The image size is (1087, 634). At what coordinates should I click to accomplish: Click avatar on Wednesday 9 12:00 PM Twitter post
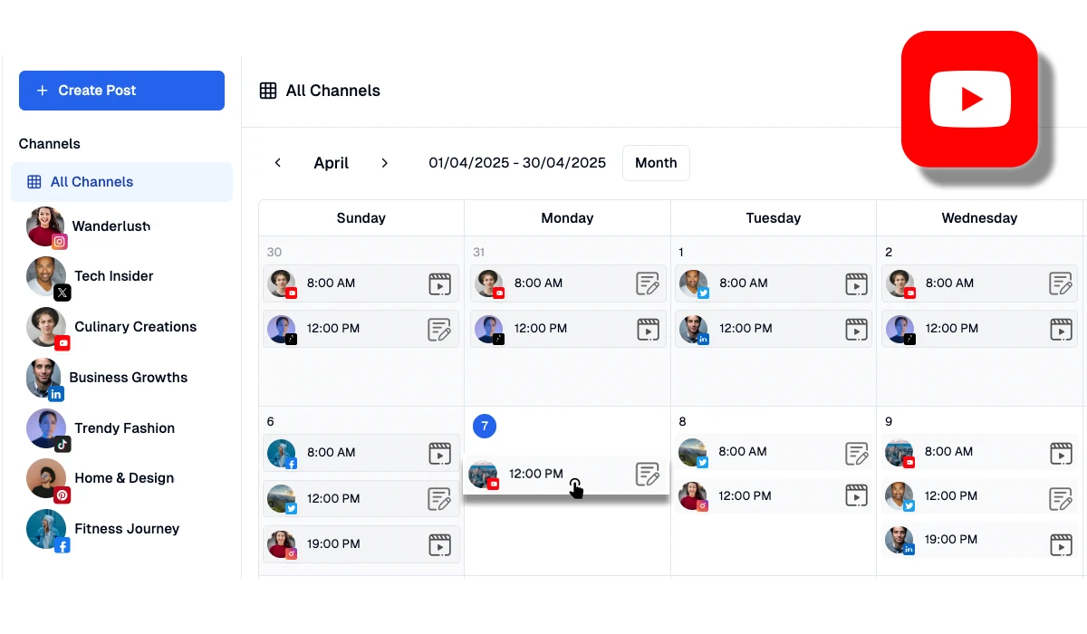click(x=899, y=496)
